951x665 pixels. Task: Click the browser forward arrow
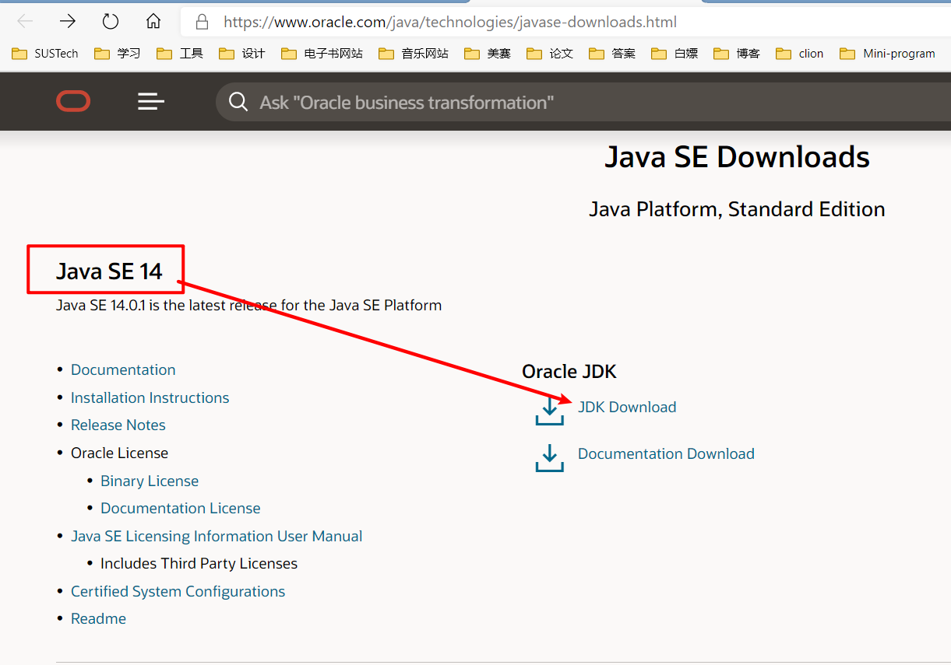[68, 21]
